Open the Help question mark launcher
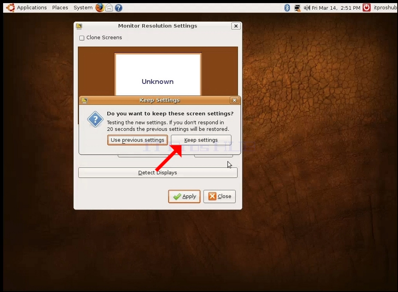 tap(118, 8)
